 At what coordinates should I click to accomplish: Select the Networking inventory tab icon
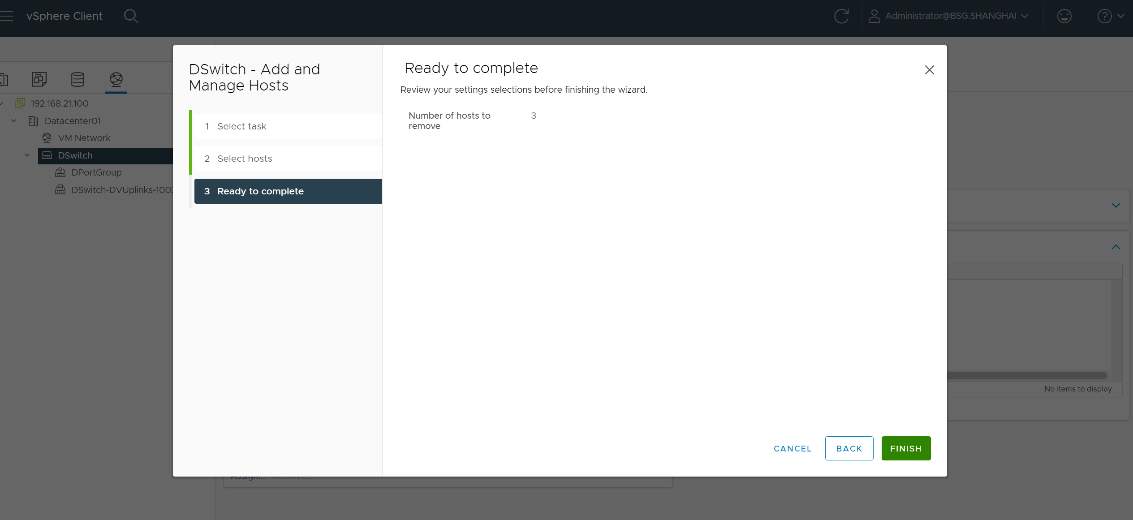coord(116,79)
